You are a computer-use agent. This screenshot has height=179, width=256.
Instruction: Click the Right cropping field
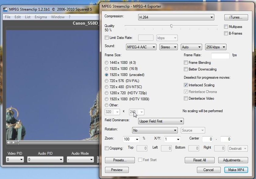pyautogui.click(x=219, y=148)
